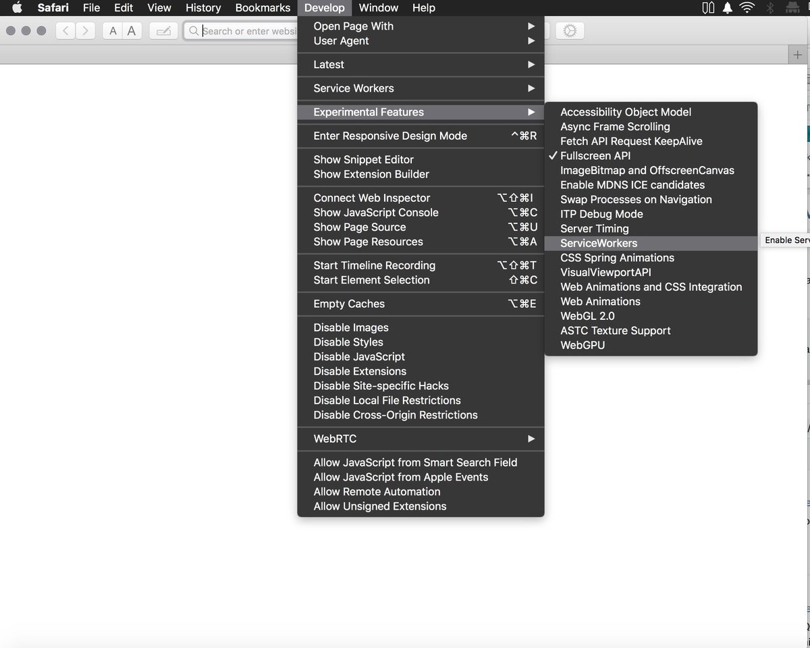
Task: Select Show Extension Builder
Action: [x=421, y=174]
